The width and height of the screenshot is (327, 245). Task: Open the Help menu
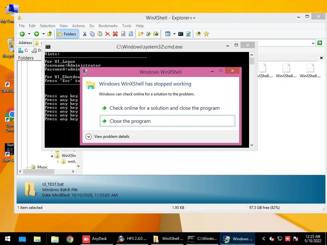pos(140,26)
